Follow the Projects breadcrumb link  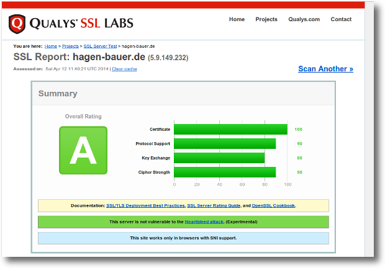tap(70, 47)
